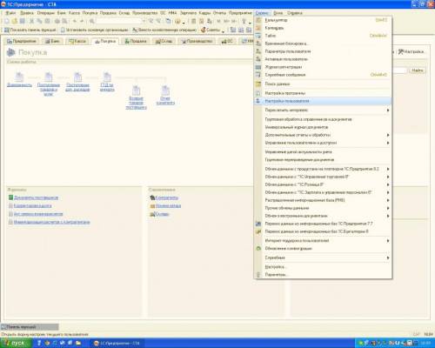Screen dimensions: 435x348
Task: Click icon beside 1С:Предприятия 7.7 data transfer
Action: [258, 224]
